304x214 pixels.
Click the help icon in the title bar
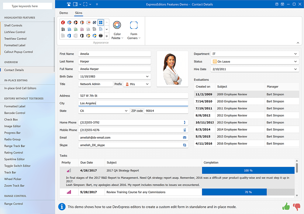276,4
